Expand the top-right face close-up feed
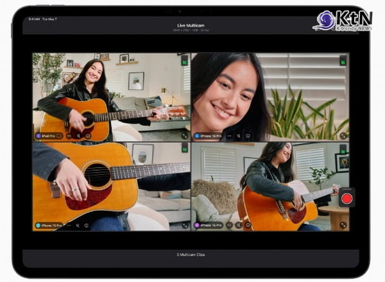Image resolution: width=385 pixels, height=282 pixels. (x=343, y=136)
